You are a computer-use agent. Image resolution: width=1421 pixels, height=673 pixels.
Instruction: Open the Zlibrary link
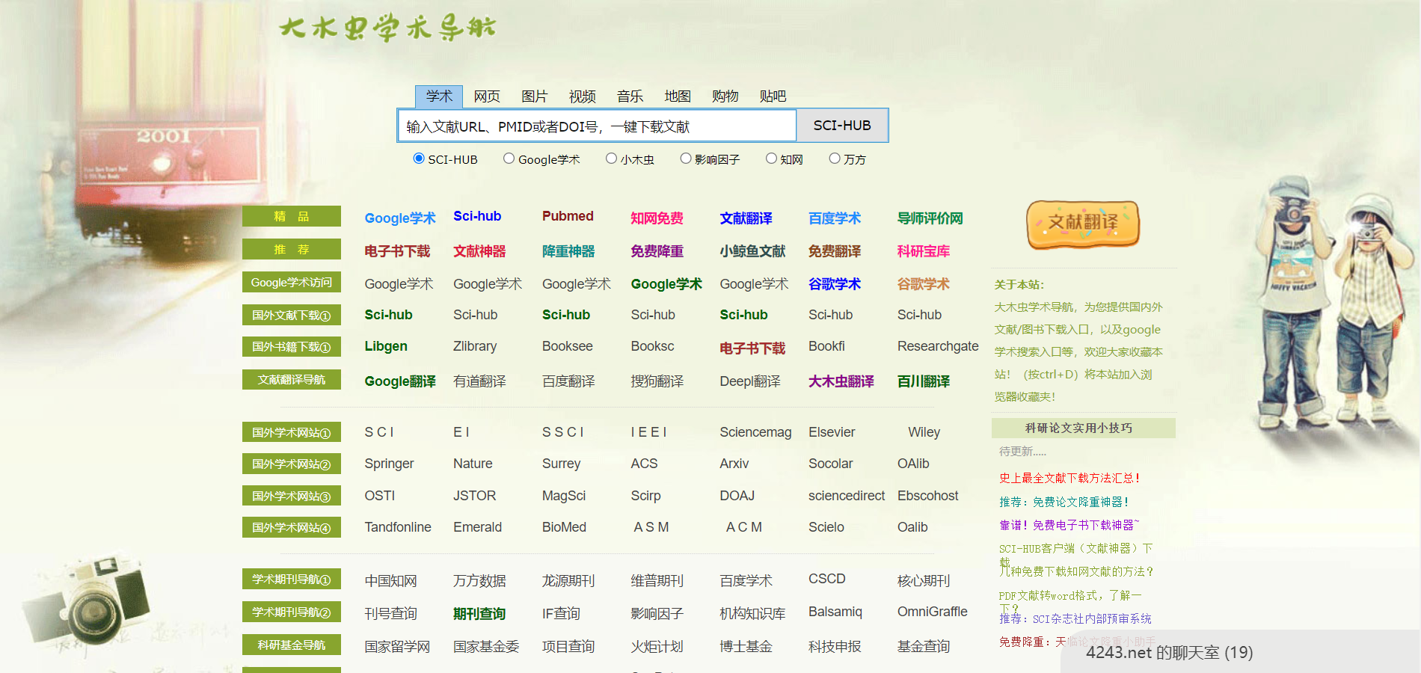475,346
